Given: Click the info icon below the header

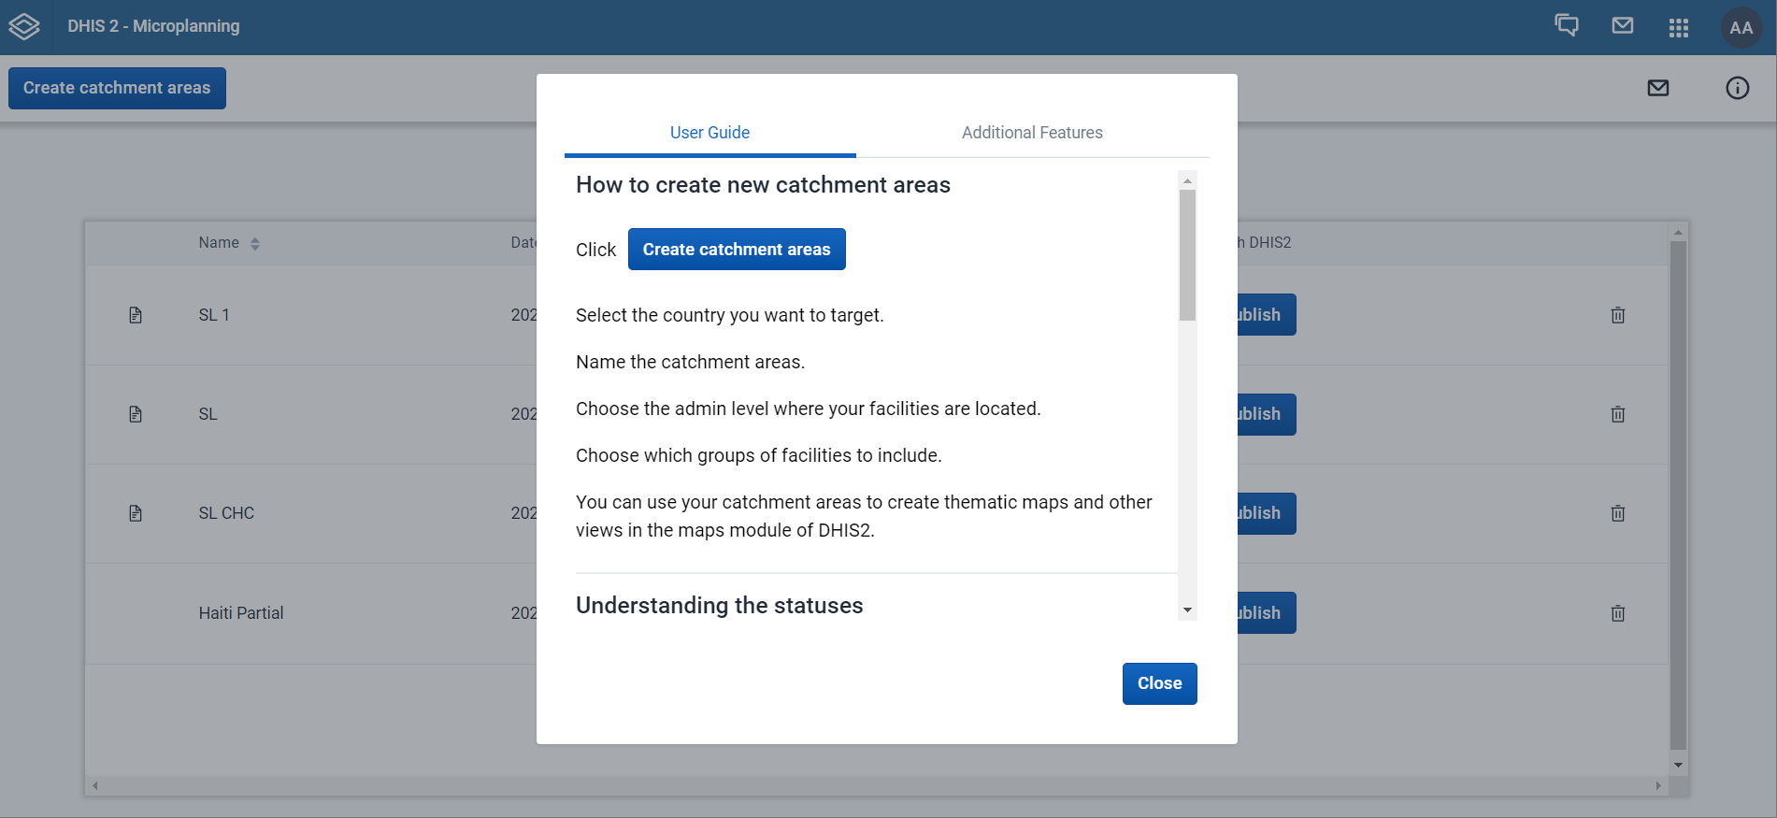Looking at the screenshot, I should [1737, 88].
